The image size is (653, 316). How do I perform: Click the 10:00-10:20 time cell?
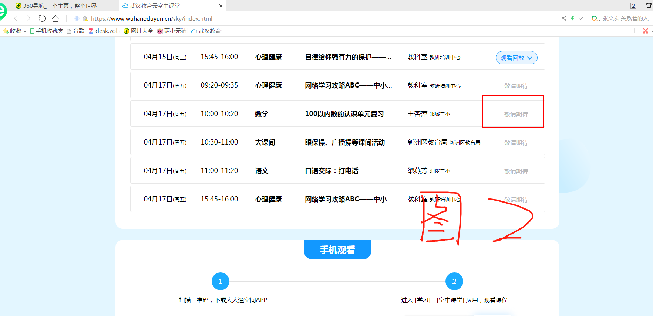click(219, 114)
